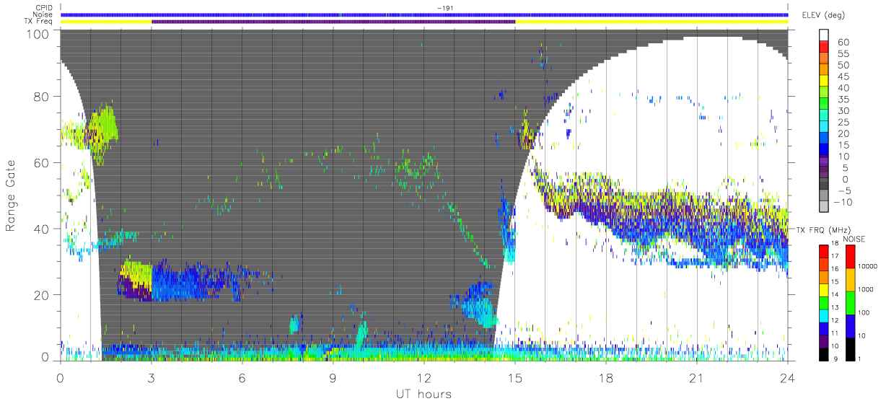This screenshot has height=409, width=886.
Task: Click the yellow TX Freq bar segment after 15 UT
Action: [x=652, y=22]
